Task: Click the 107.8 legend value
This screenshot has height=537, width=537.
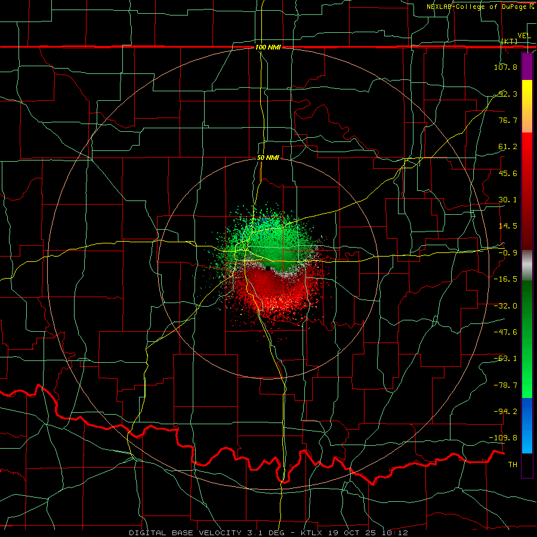Action: pyautogui.click(x=505, y=67)
